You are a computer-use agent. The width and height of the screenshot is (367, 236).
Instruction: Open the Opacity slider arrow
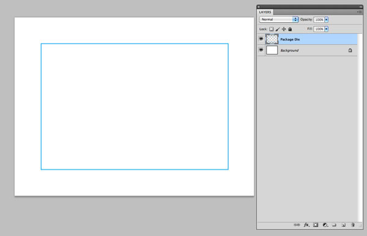click(x=327, y=20)
